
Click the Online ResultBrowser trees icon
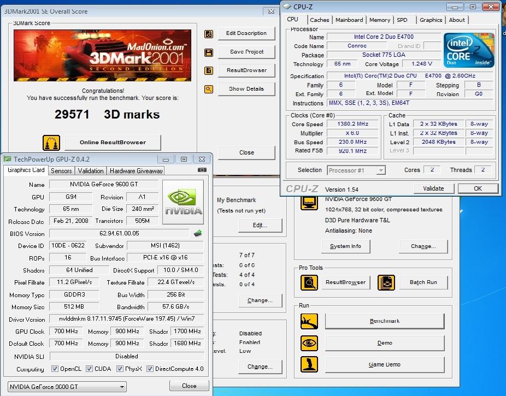click(51, 143)
